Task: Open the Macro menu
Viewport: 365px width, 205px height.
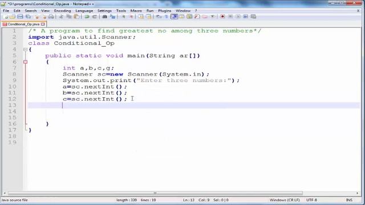Action: (x=136, y=11)
